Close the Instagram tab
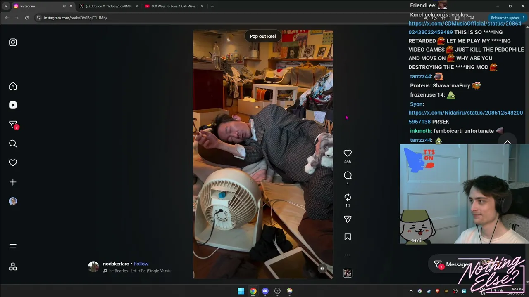 (71, 6)
